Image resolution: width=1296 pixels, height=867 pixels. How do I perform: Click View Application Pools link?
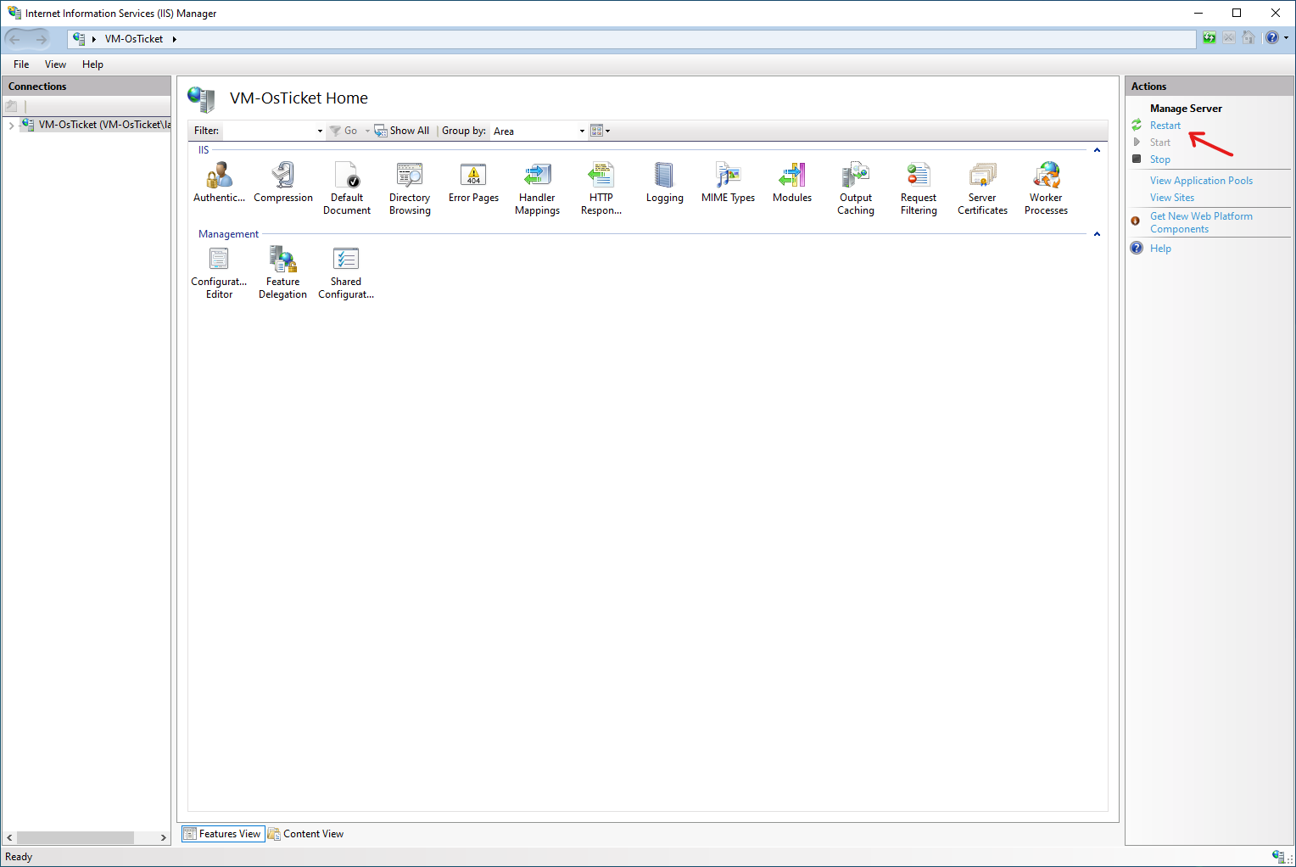click(x=1201, y=181)
